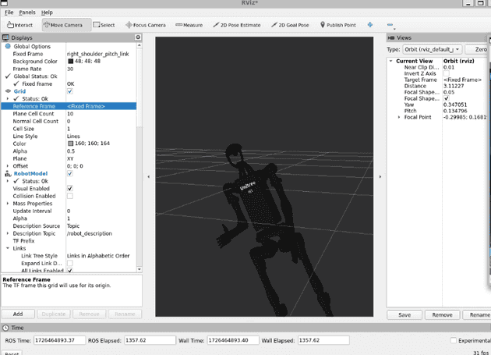Click the Grid Color swatch
The height and width of the screenshot is (355, 491).
[70, 144]
